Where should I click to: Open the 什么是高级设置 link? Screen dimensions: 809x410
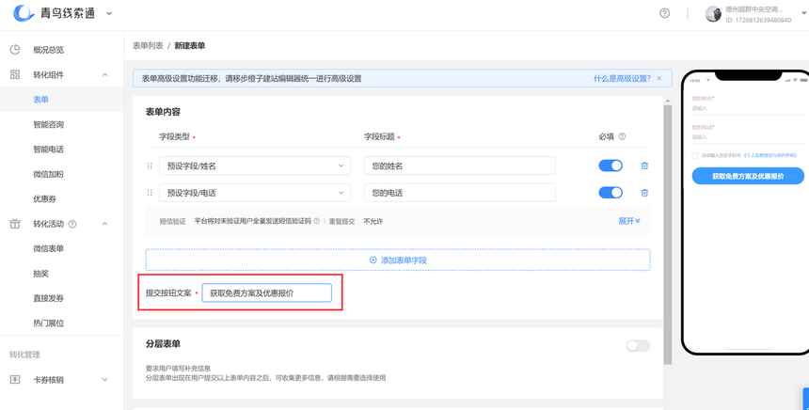(621, 79)
